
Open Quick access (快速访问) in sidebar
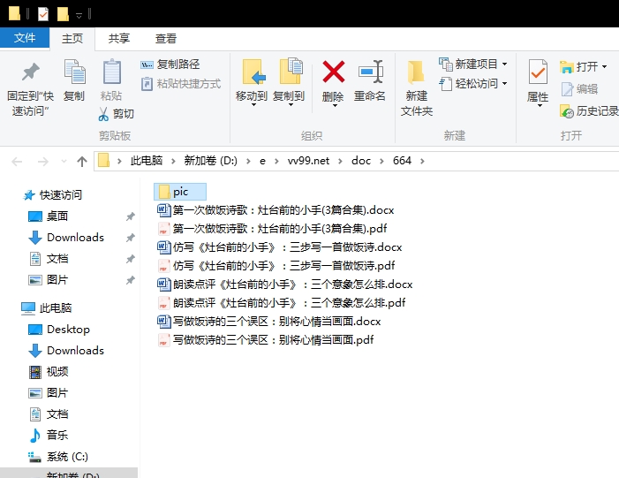[x=52, y=194]
